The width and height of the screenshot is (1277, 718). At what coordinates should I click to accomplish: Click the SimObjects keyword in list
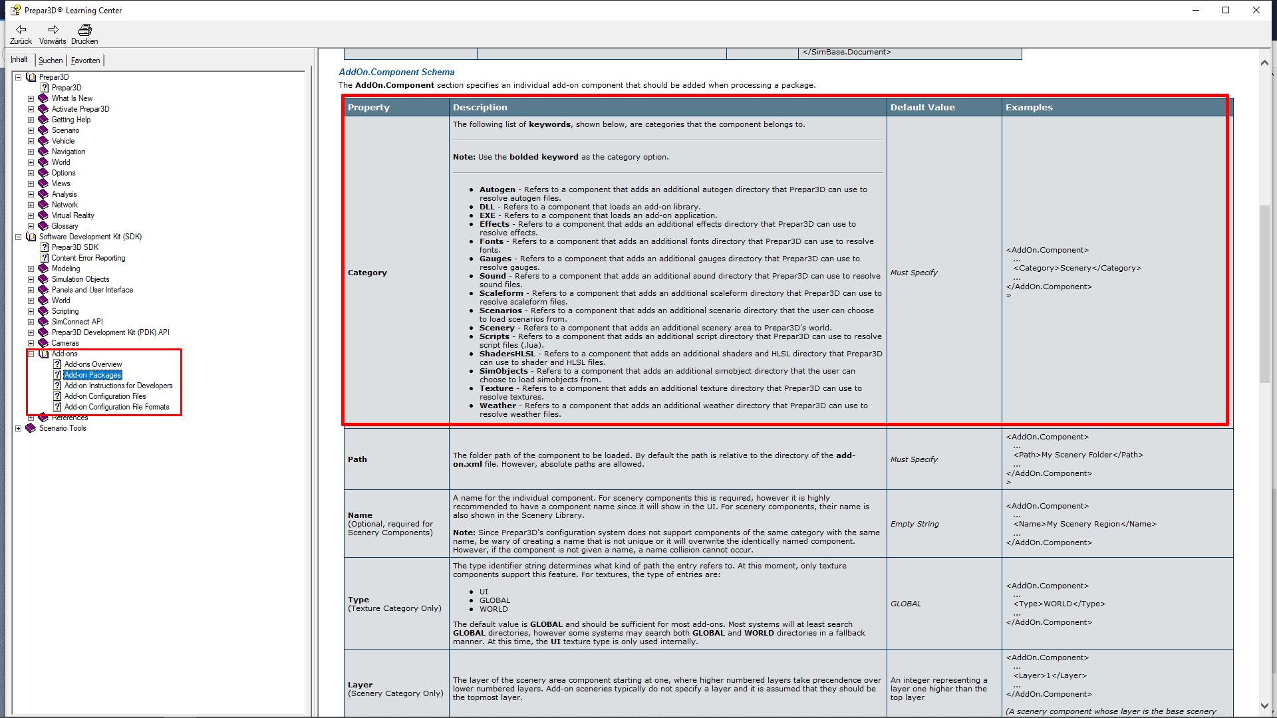click(503, 371)
